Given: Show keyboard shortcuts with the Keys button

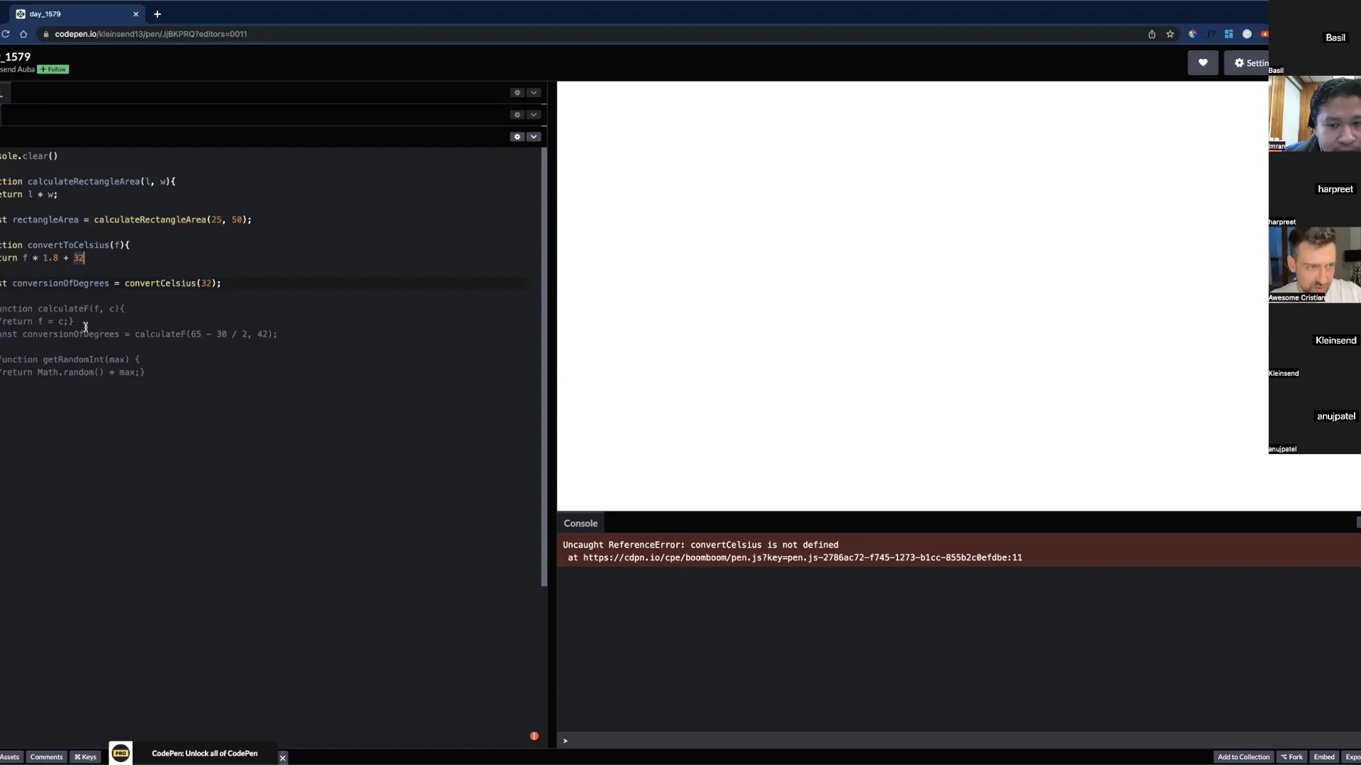Looking at the screenshot, I should (85, 757).
